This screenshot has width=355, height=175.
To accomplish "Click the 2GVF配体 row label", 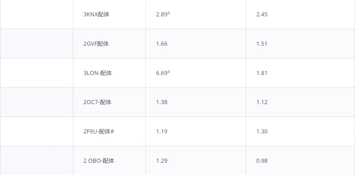I will (96, 44).
